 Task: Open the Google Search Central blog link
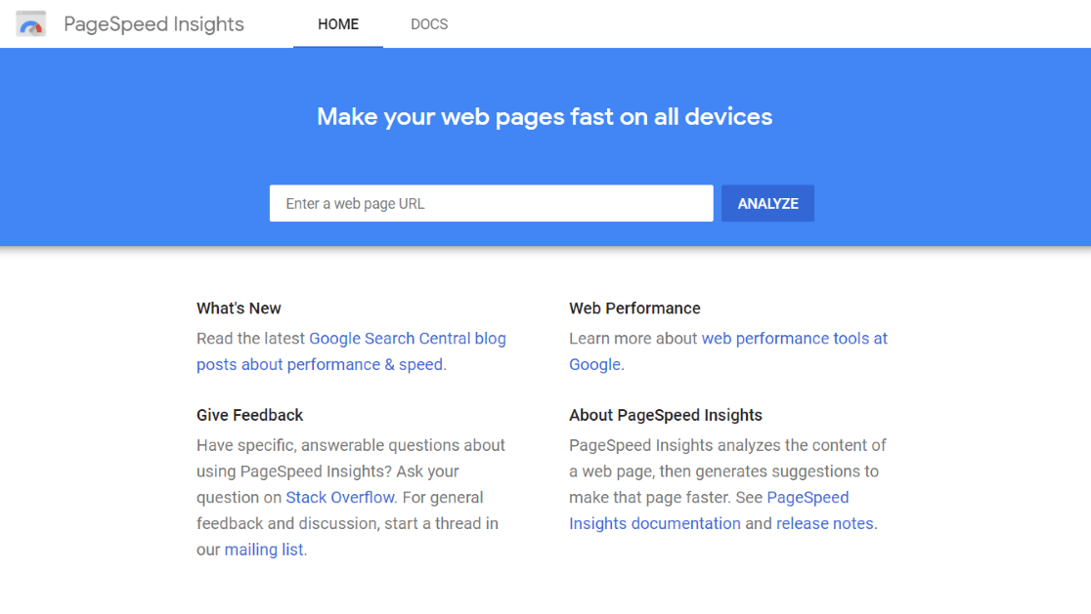408,338
